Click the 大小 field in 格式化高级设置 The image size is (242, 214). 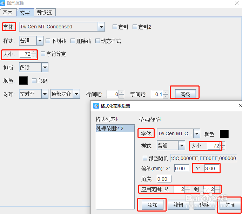(213, 146)
